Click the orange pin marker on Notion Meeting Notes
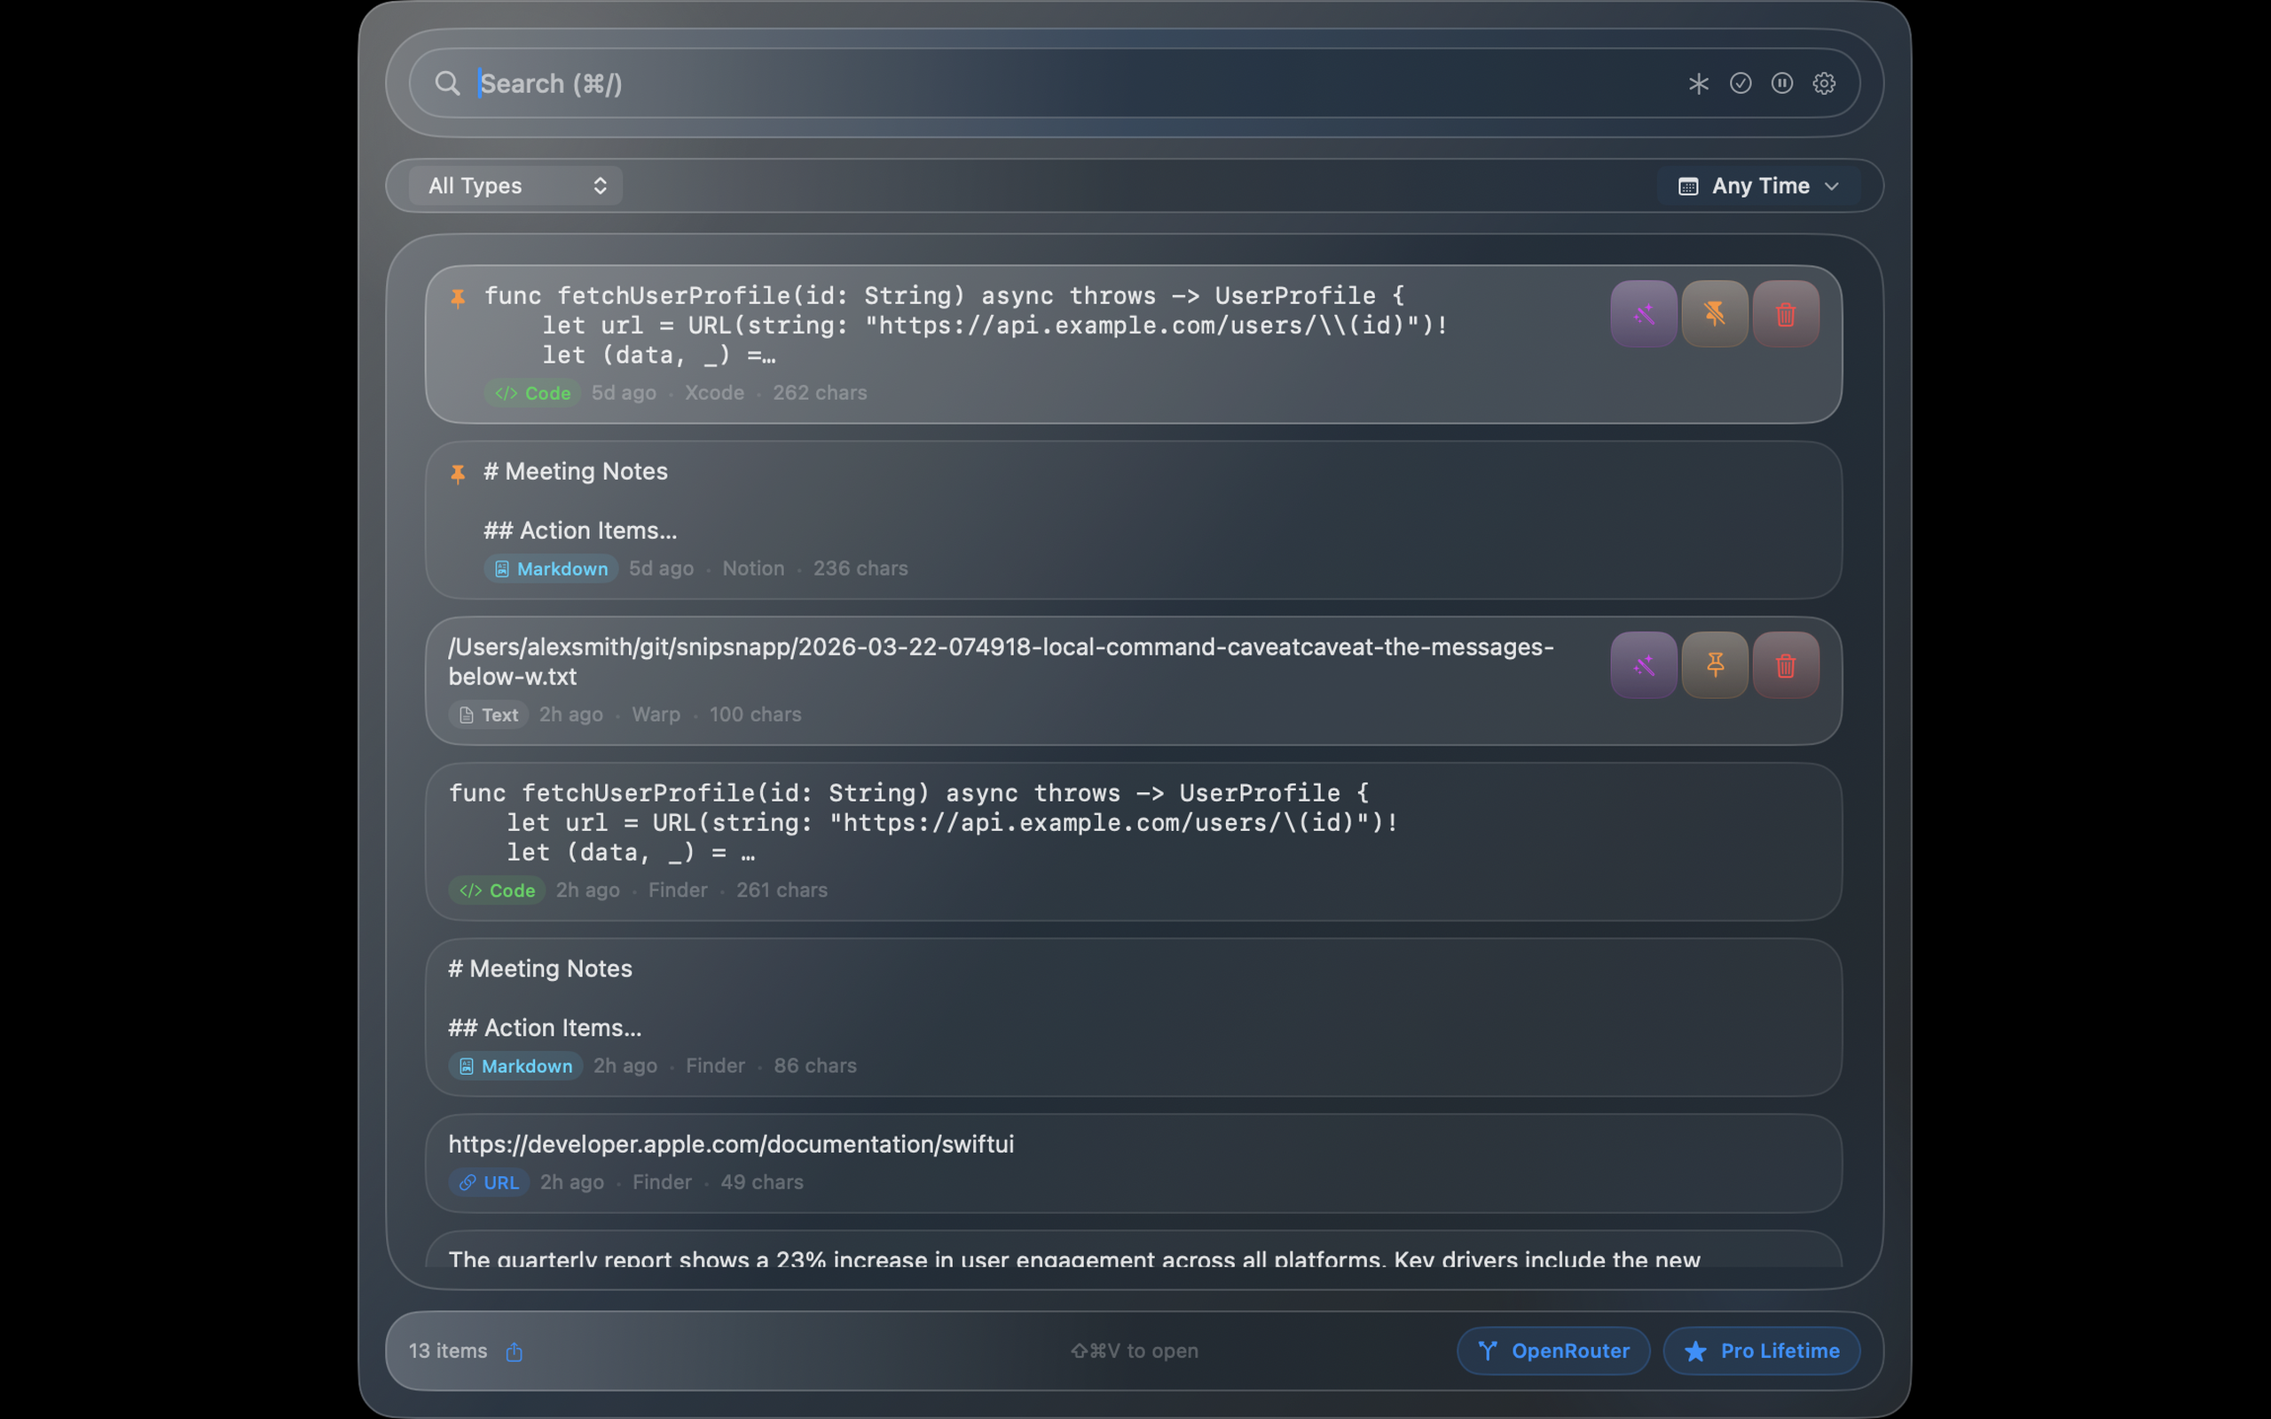Viewport: 2271px width, 1419px height. tap(458, 474)
